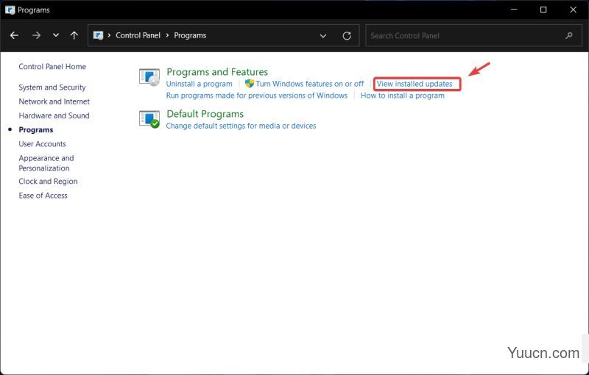The image size is (589, 375).
Task: Go up one level with Up arrow
Action: 74,35
